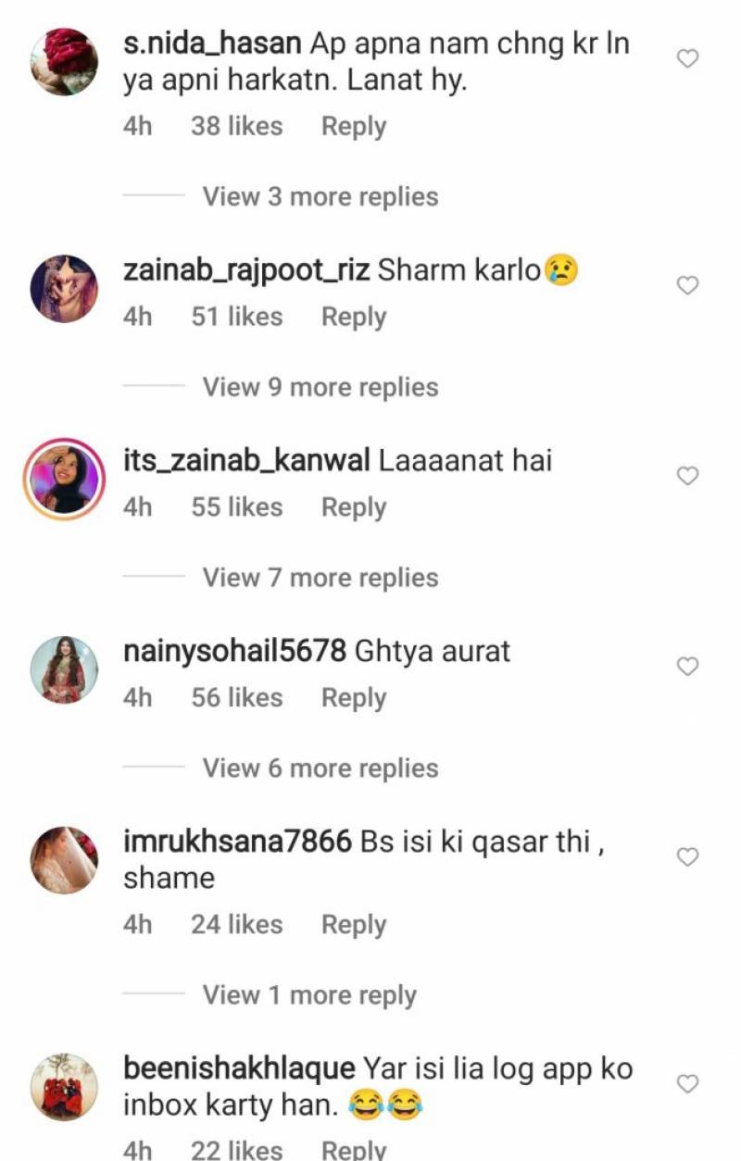Expand View 9 more replies
Image resolution: width=741 pixels, height=1161 pixels.
[x=320, y=387]
